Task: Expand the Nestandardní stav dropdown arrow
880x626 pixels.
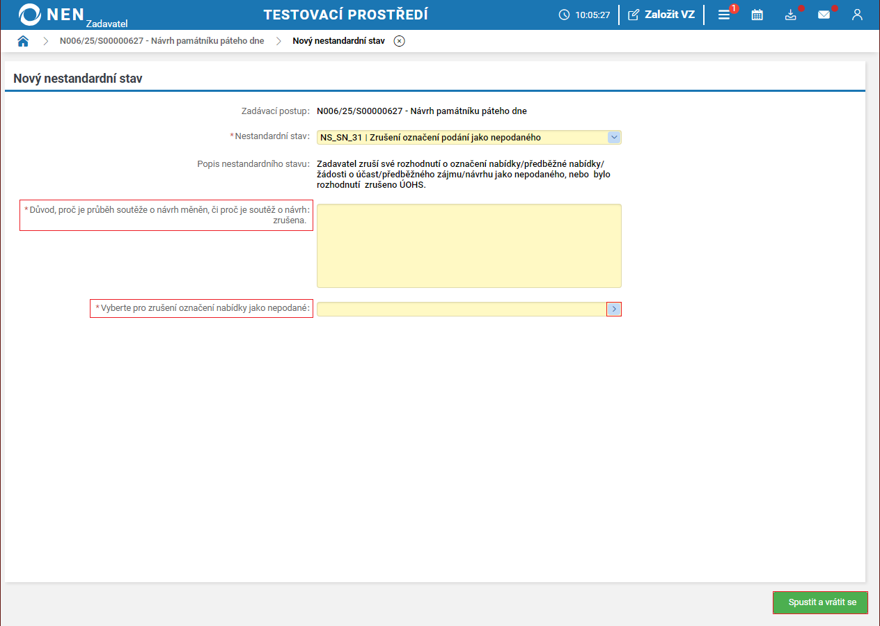Action: point(614,137)
